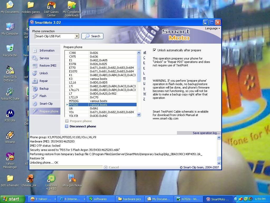270x203 pixels.
Task: Select the E1070 row in phone list
Action: click(x=101, y=71)
